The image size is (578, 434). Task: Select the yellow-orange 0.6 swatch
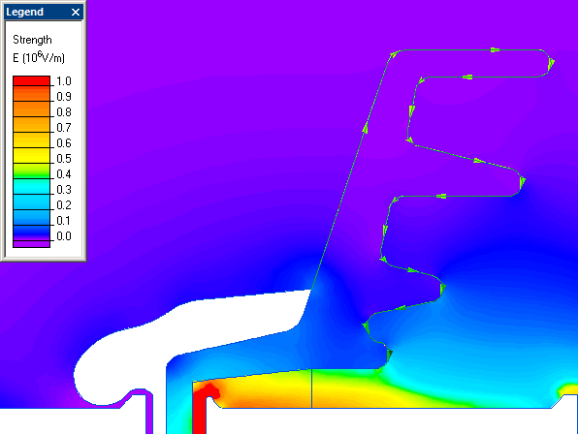[31, 139]
